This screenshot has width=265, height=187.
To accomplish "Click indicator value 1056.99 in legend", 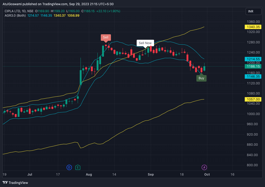I will coord(73,16).
